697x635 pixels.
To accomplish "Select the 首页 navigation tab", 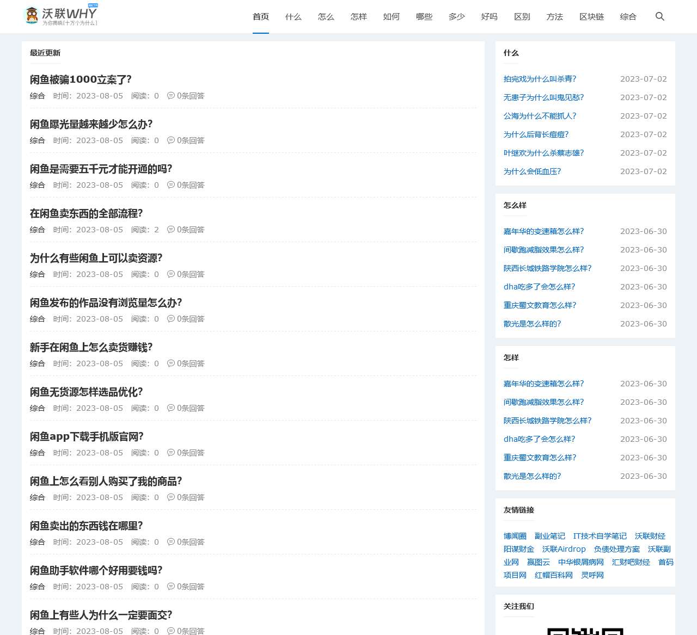I will [x=261, y=16].
